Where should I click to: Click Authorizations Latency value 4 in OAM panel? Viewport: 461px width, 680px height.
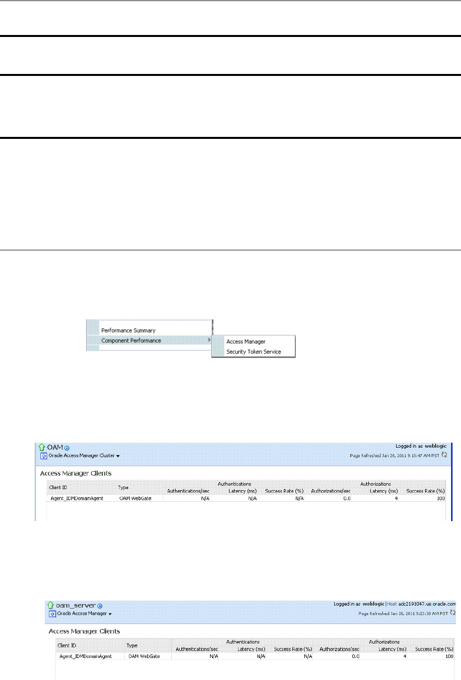click(396, 499)
